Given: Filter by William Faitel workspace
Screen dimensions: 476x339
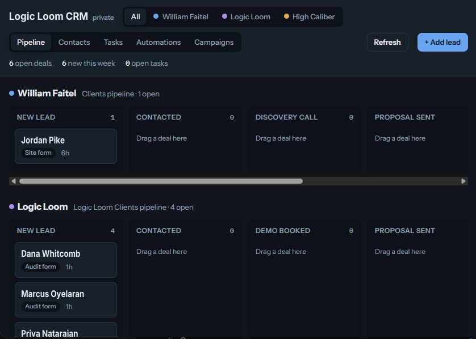Looking at the screenshot, I should click(x=181, y=16).
